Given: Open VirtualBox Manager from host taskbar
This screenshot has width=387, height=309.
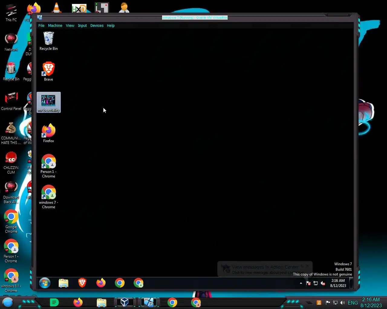Looking at the screenshot, I should click(x=125, y=302).
